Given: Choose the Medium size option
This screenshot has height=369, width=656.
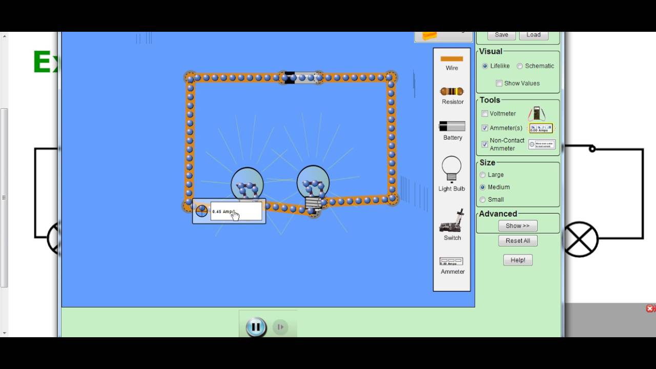Looking at the screenshot, I should pos(483,187).
